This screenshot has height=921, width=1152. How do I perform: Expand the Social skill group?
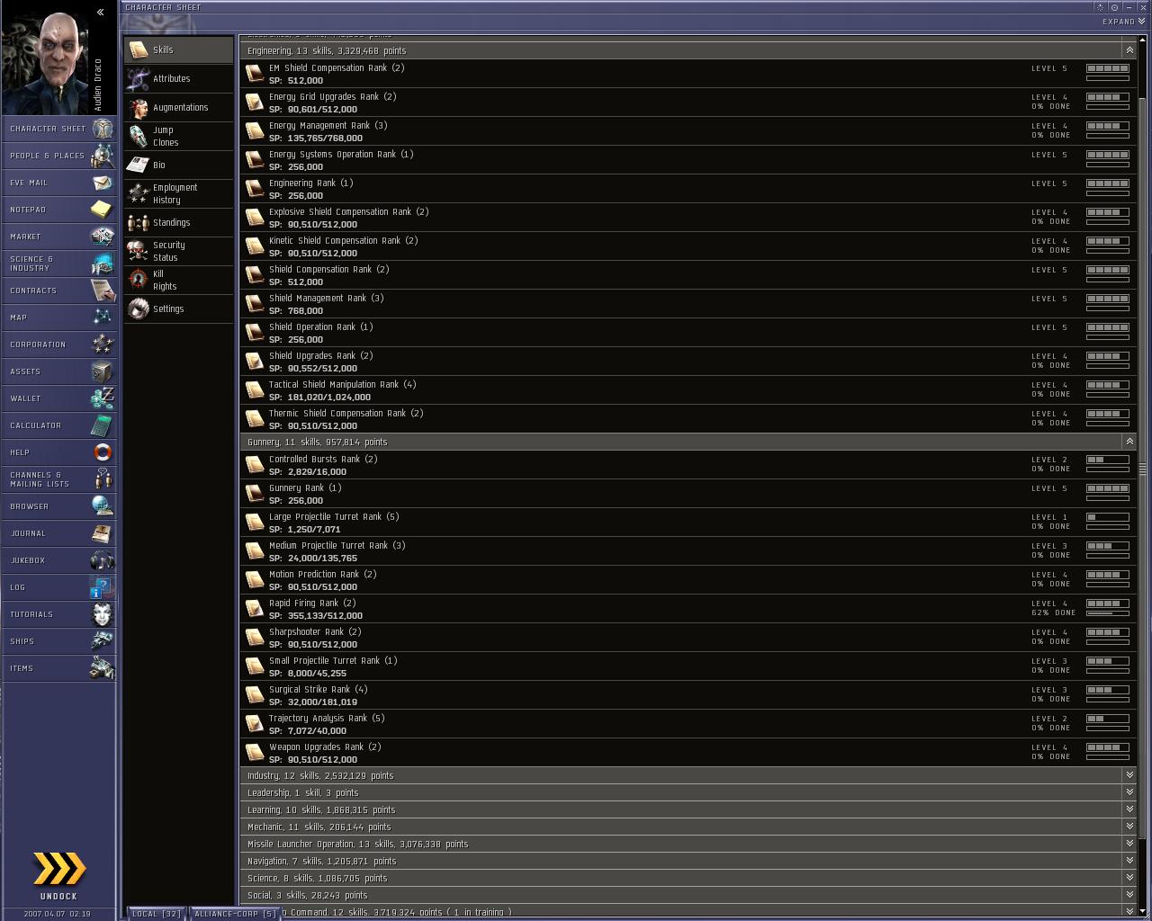1129,895
